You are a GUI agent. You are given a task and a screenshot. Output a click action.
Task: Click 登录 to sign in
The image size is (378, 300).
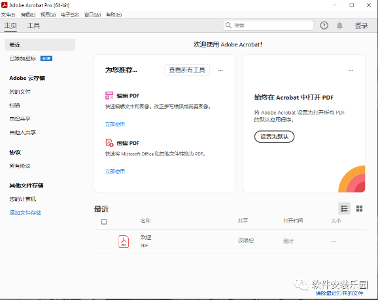361,26
